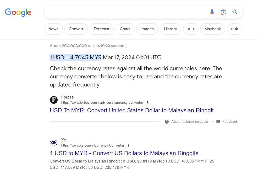The height and width of the screenshot is (180, 258).
Task: Click the Feedback link
Action: [230, 121]
